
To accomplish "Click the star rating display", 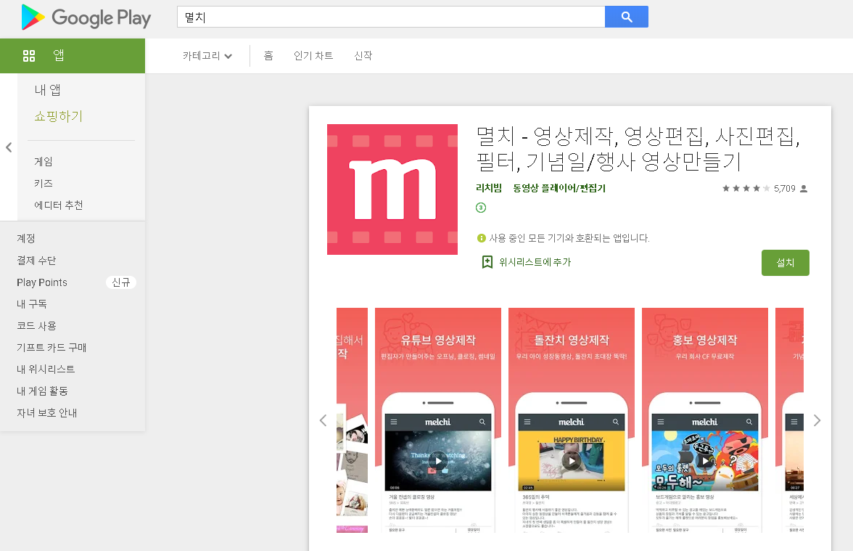I will 746,189.
